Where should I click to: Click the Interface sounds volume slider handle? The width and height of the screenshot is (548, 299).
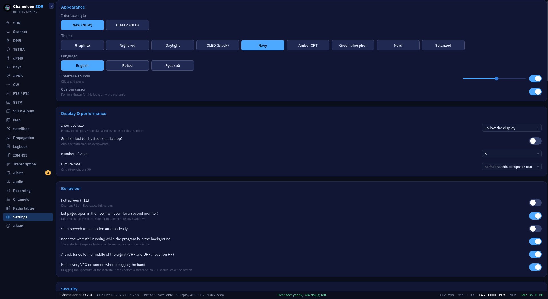coord(497,79)
